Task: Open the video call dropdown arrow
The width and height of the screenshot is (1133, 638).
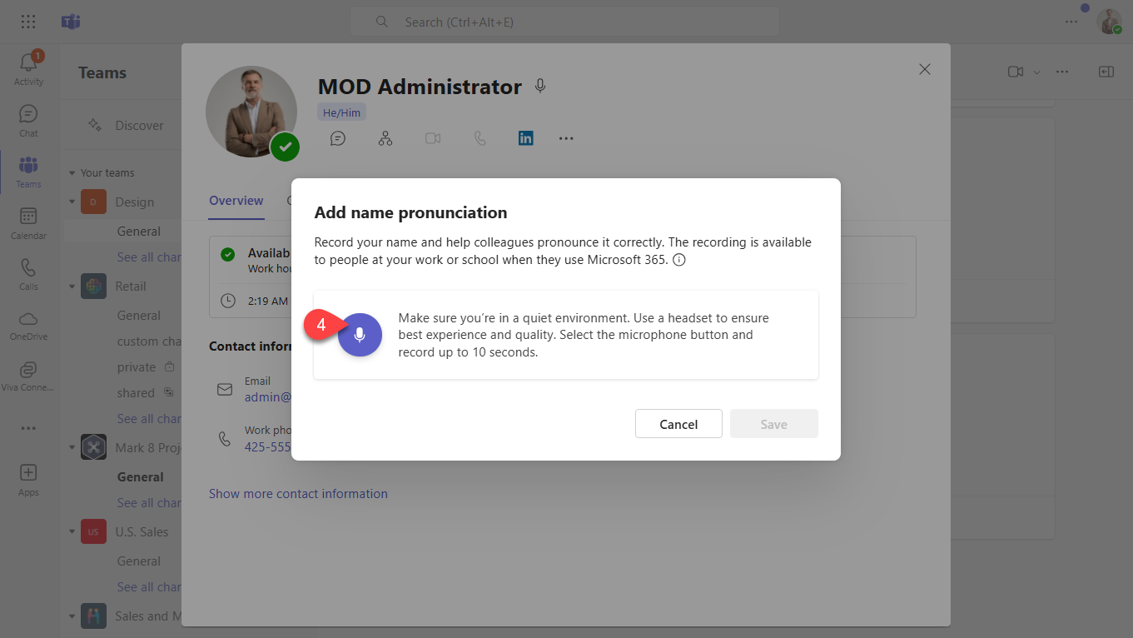Action: [x=1036, y=72]
